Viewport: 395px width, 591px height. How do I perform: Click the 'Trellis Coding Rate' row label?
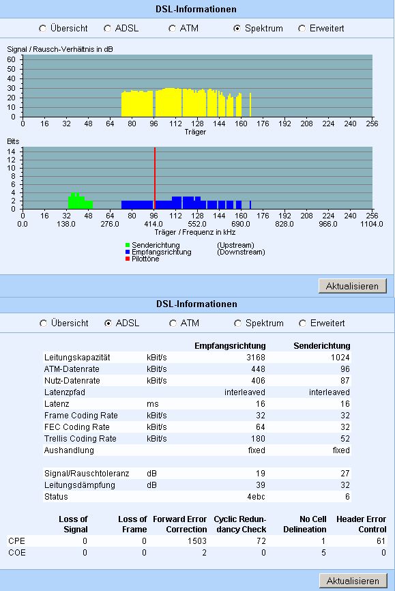pos(81,439)
